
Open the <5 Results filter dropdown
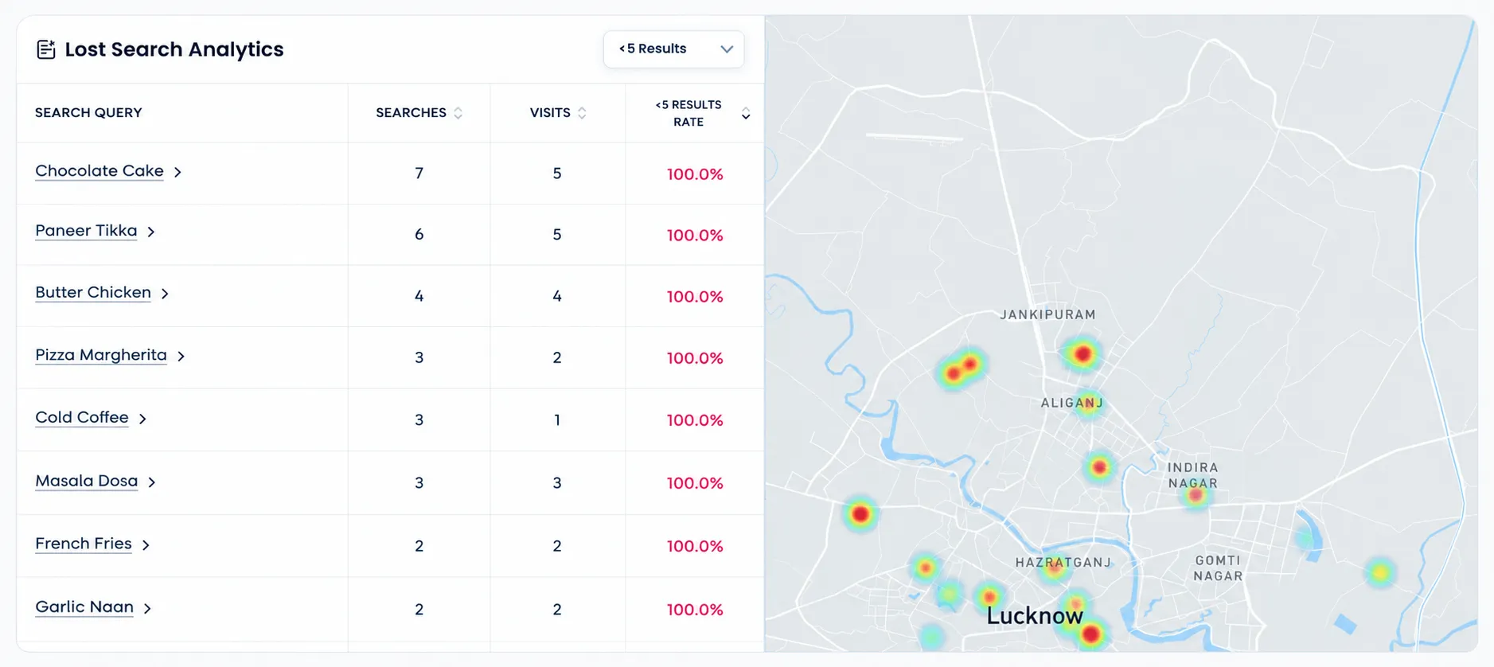[x=673, y=49]
